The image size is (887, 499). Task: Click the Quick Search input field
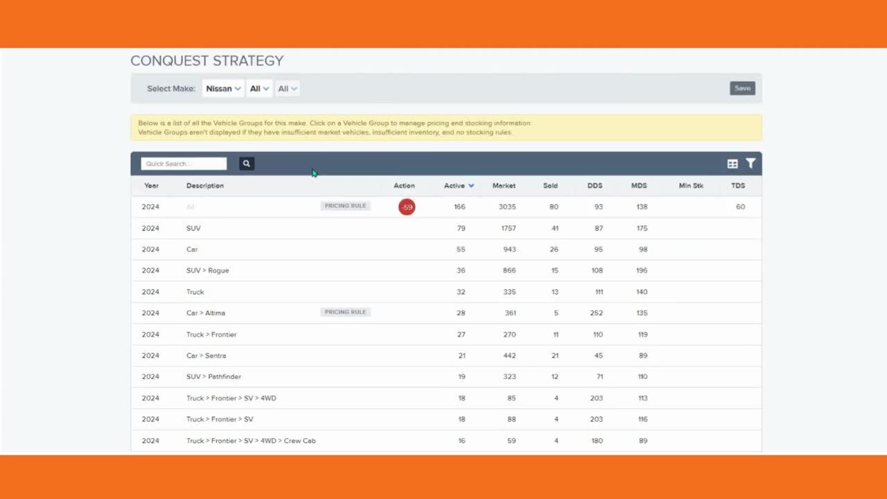click(184, 164)
